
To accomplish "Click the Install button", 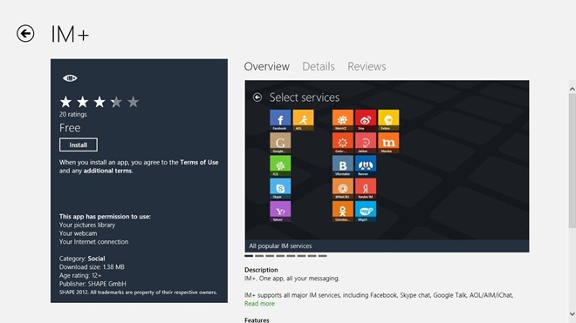I will pyautogui.click(x=79, y=145).
